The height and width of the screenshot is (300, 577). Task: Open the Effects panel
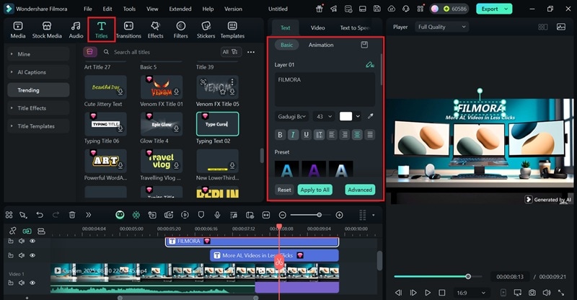click(x=155, y=30)
